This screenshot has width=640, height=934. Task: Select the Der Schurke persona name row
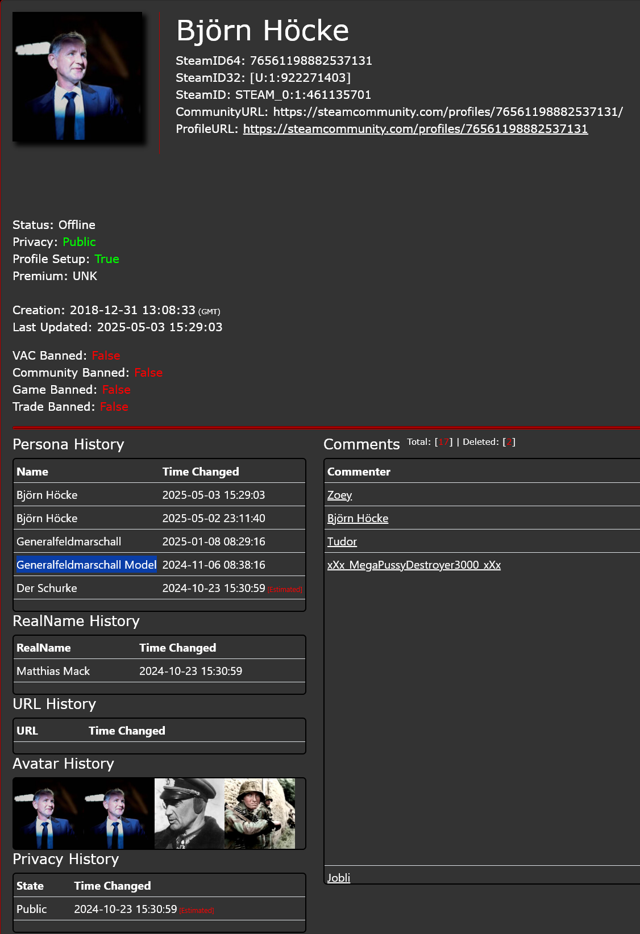click(x=47, y=589)
